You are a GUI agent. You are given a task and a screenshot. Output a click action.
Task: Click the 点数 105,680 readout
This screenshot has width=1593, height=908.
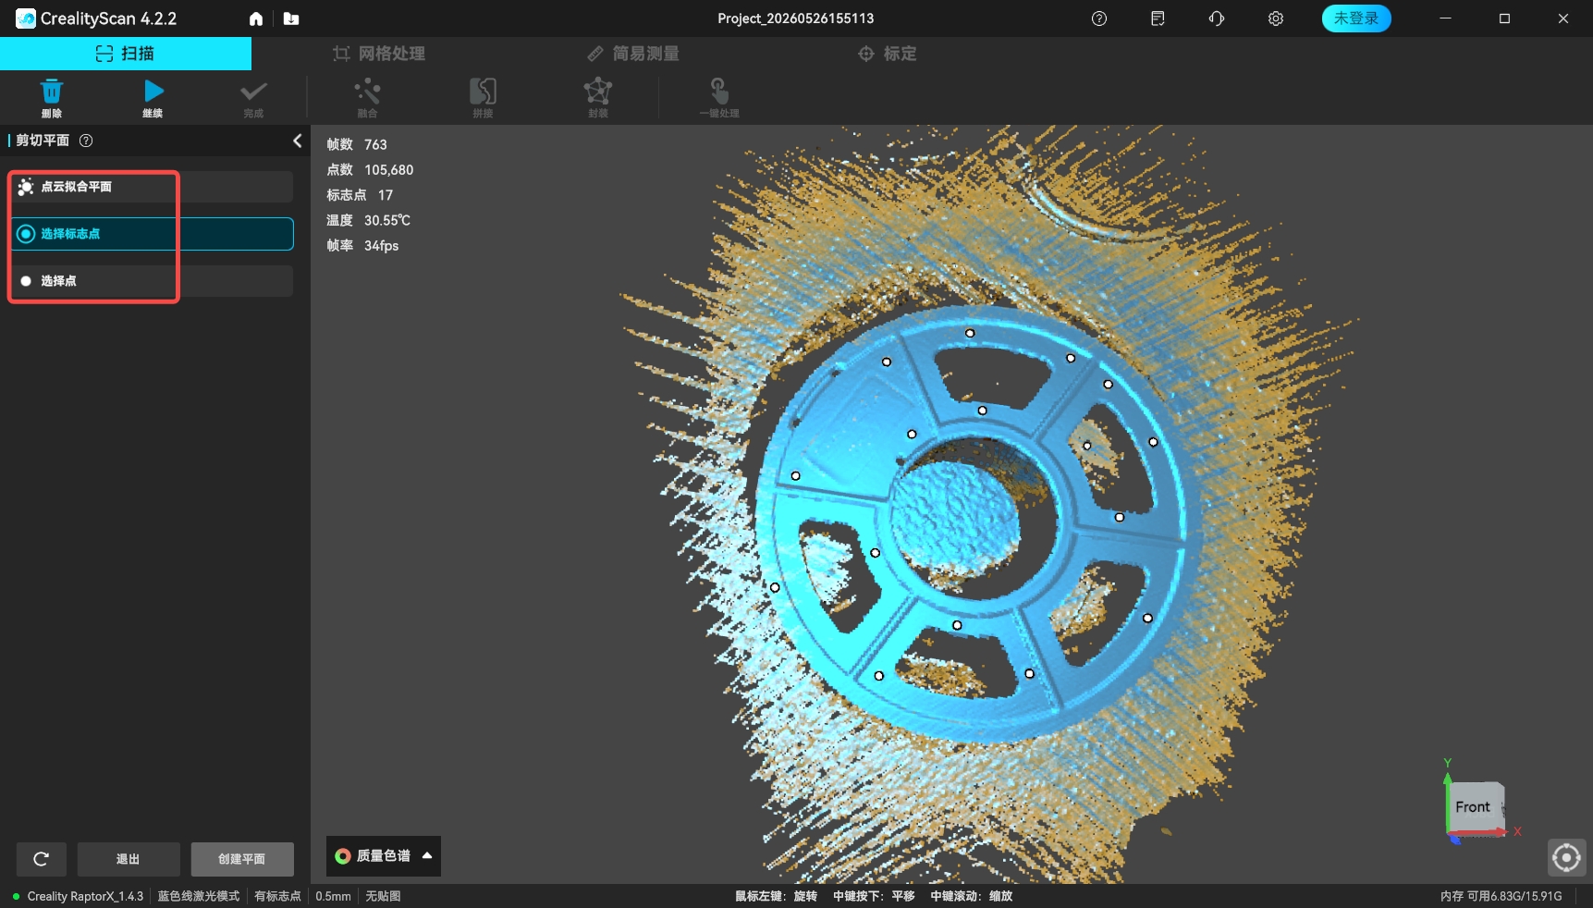click(370, 170)
